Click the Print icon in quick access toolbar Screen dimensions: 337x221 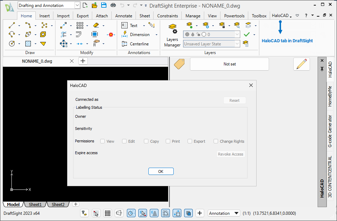(x=113, y=5)
